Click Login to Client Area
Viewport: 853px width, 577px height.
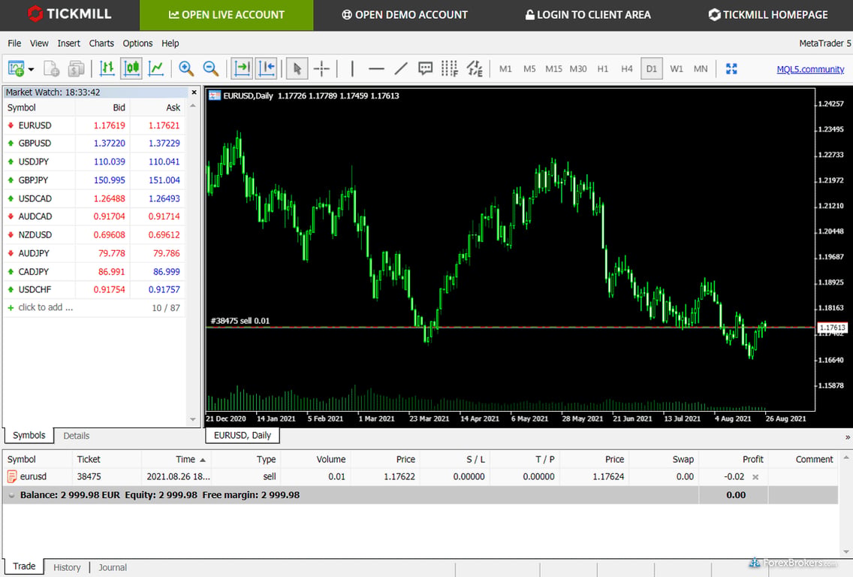point(588,15)
